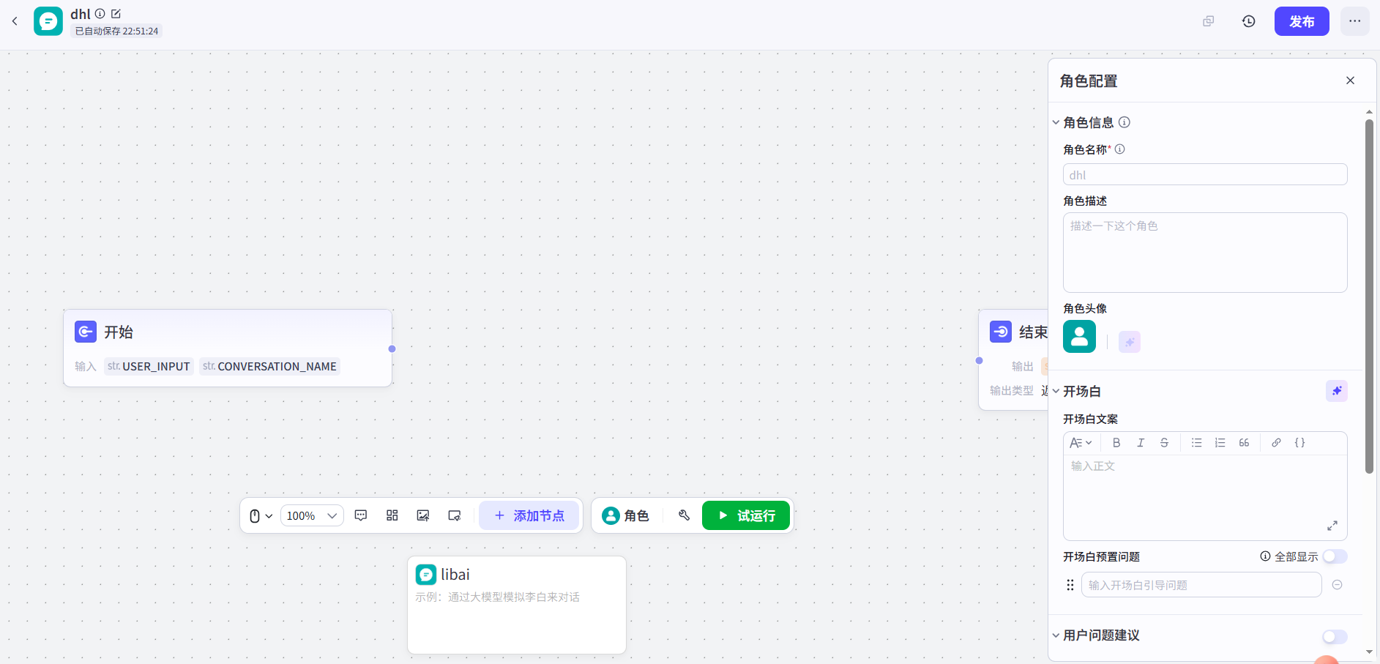The image size is (1380, 664).
Task: Close the 角色配置 panel
Action: 1350,81
